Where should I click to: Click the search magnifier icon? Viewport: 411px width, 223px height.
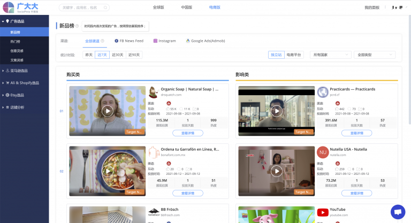[105, 7]
